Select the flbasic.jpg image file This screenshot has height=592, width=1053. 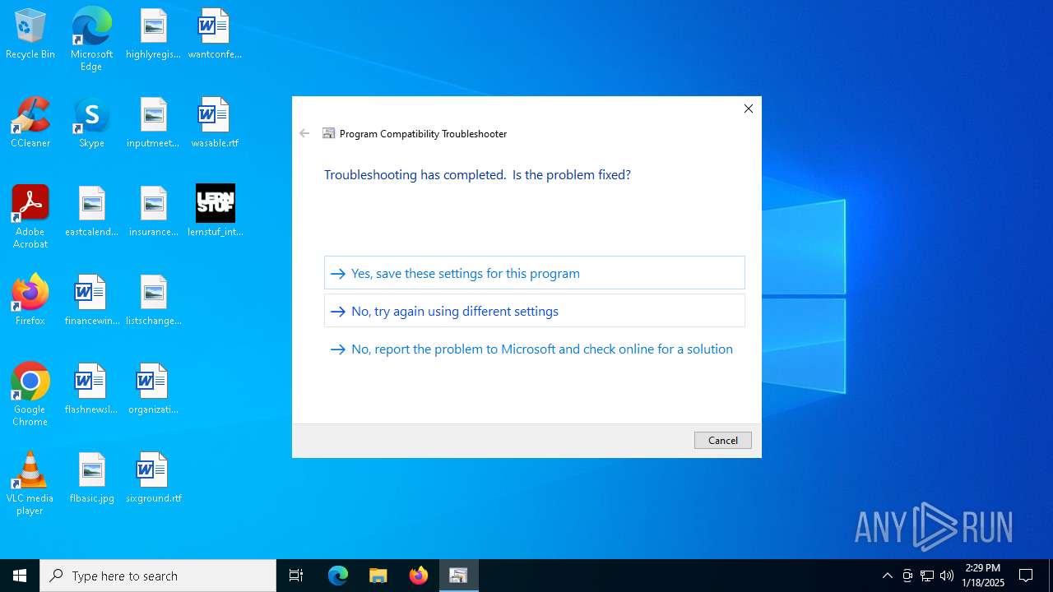coord(91,479)
